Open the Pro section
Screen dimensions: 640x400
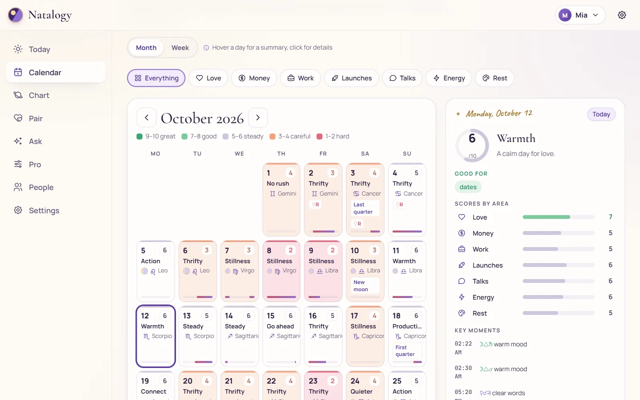56,164
